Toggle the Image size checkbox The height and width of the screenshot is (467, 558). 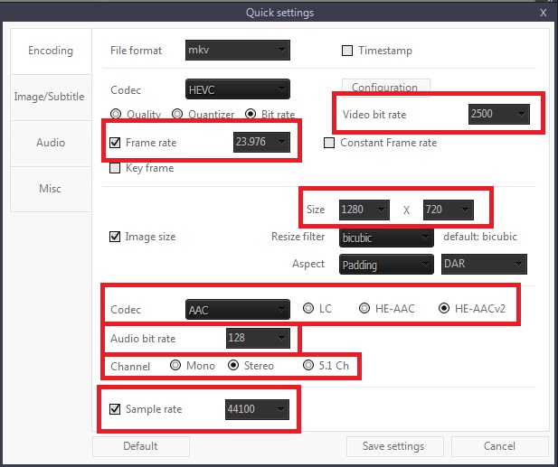[115, 237]
